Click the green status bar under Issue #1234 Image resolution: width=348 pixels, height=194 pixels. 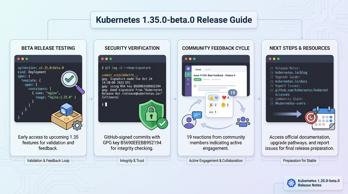198,80
